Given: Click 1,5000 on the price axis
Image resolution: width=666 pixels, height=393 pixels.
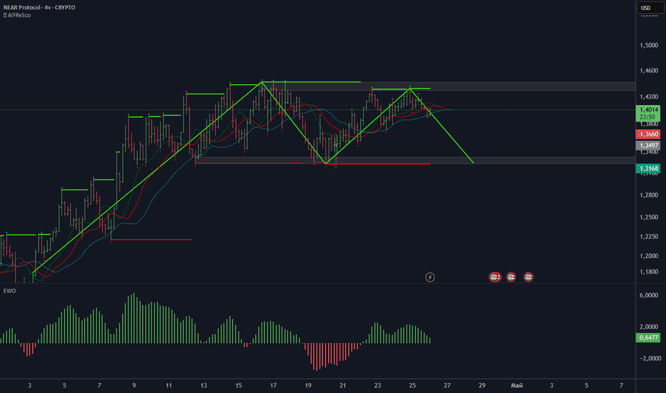Looking at the screenshot, I should click(649, 46).
